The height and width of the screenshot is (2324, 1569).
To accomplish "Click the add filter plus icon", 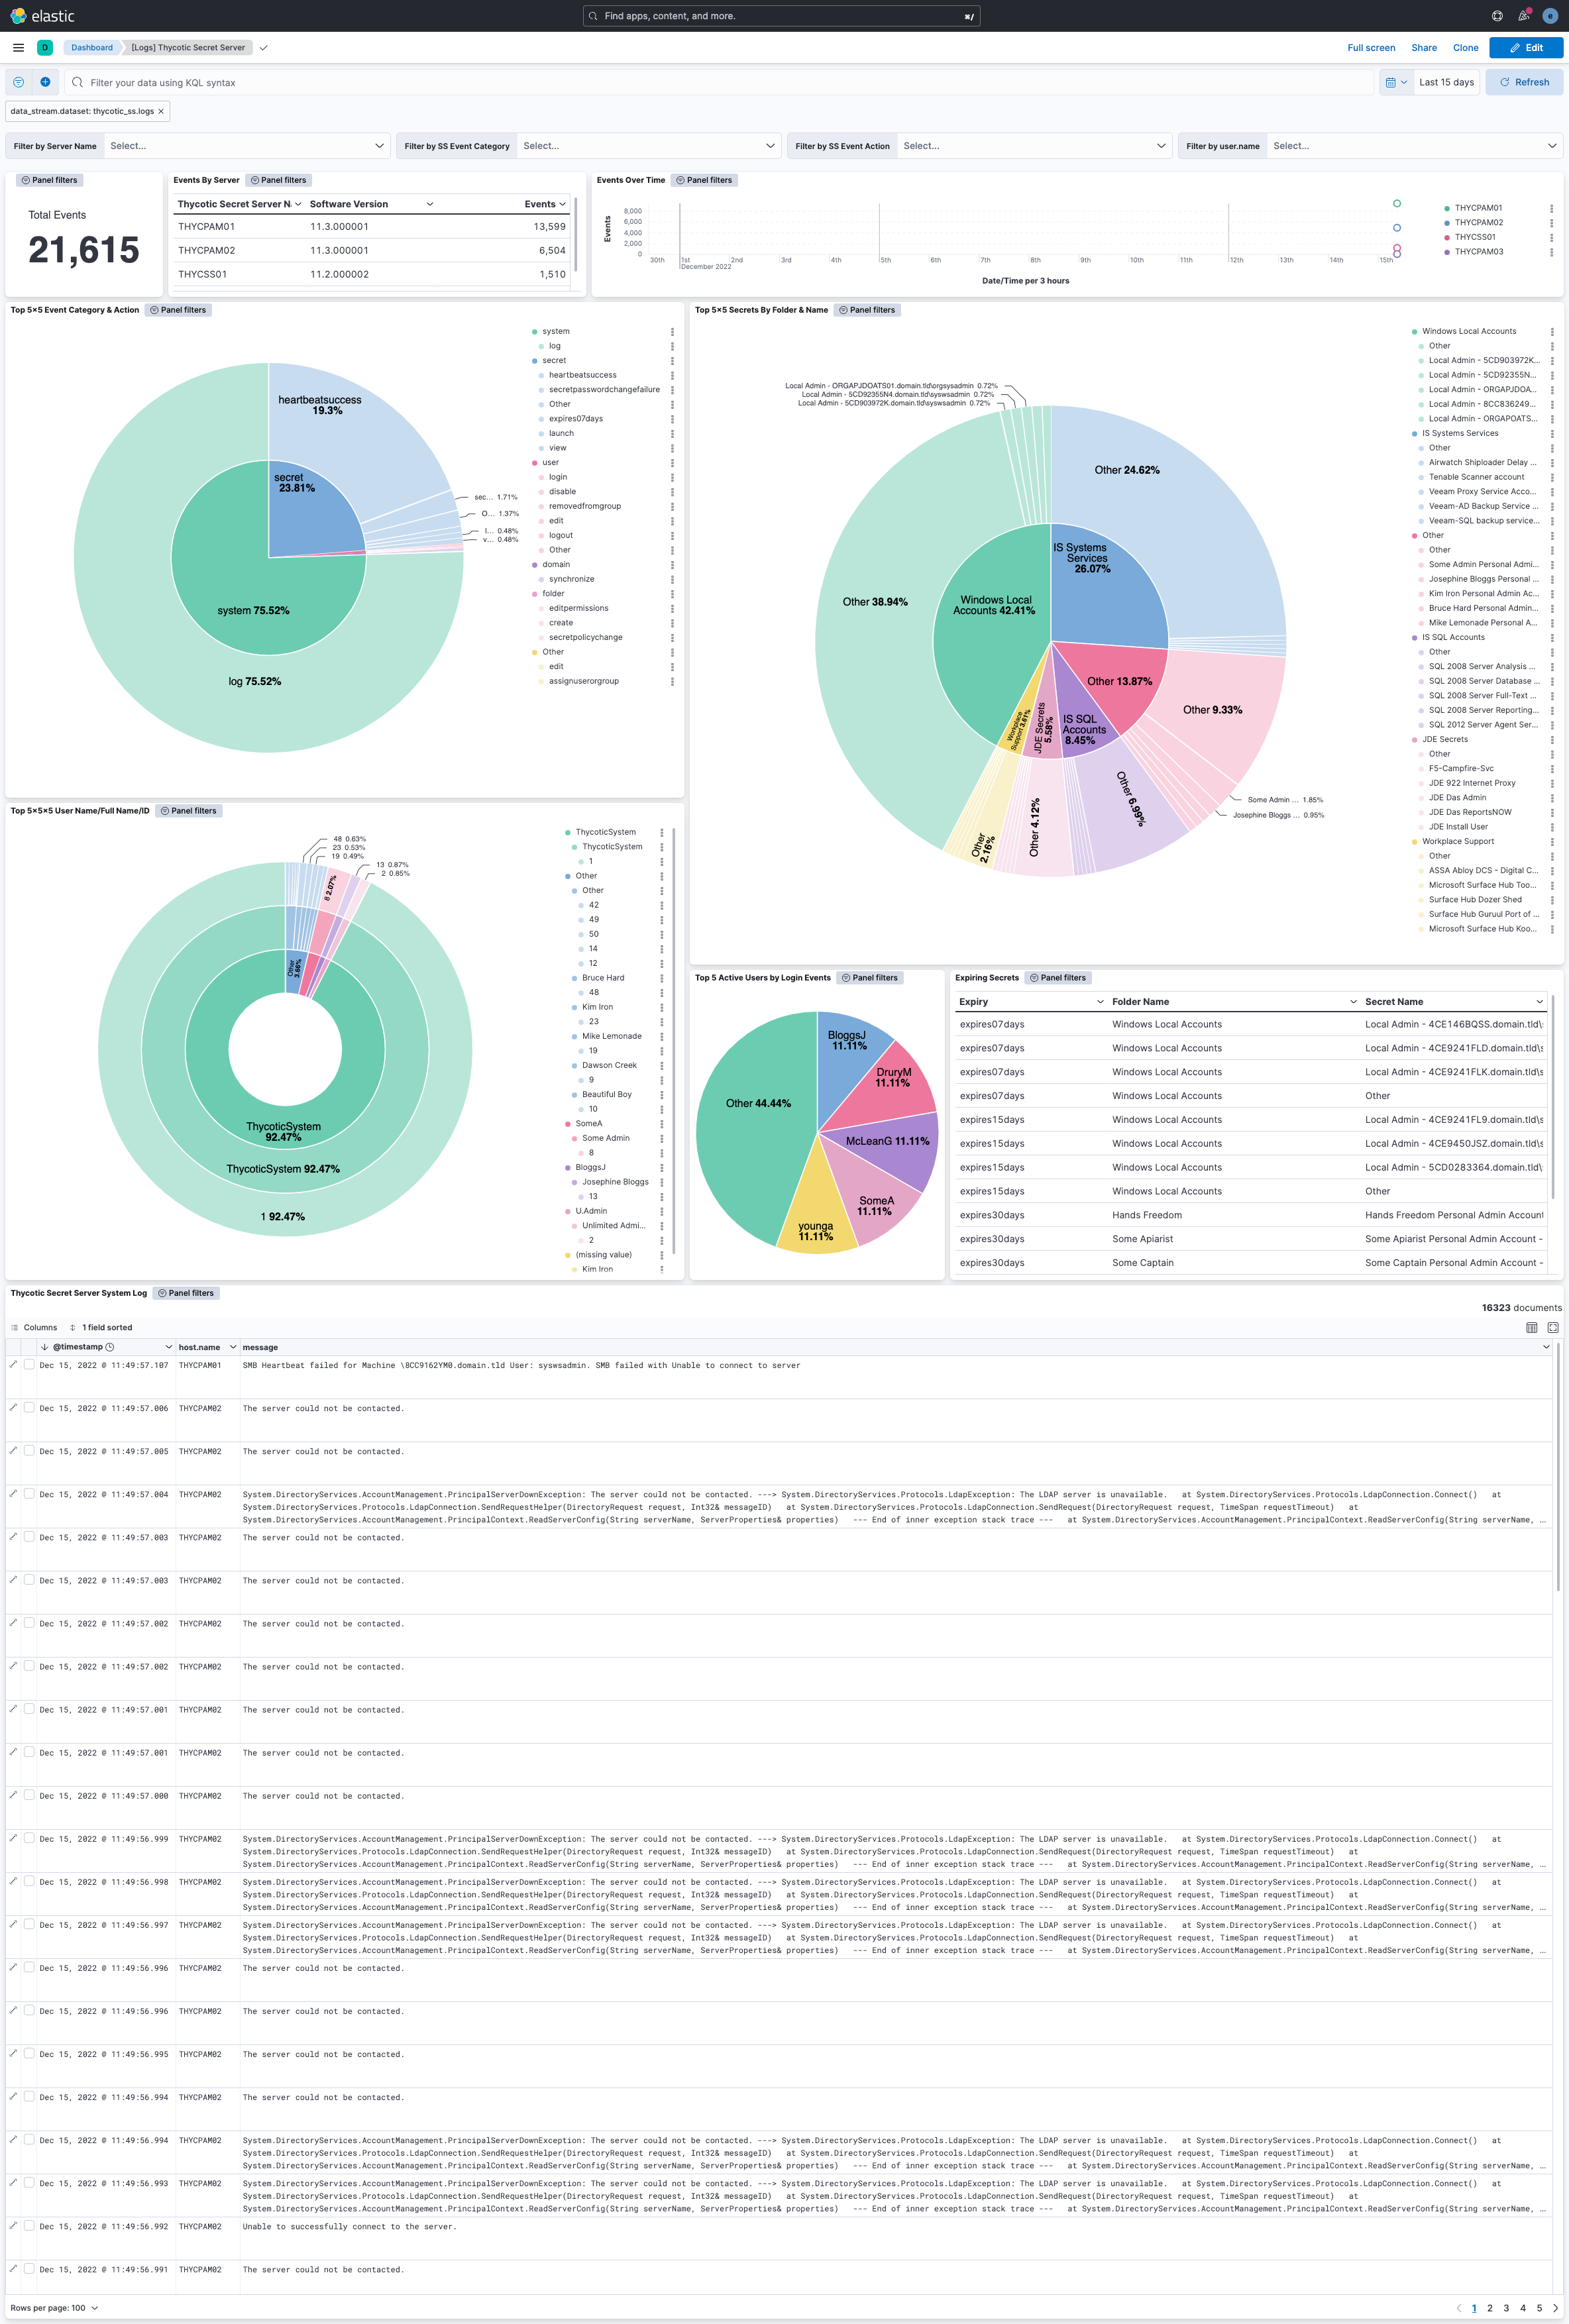I will (45, 82).
